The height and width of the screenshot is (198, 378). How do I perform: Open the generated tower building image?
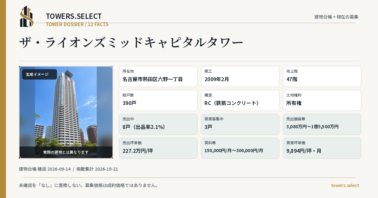66,112
